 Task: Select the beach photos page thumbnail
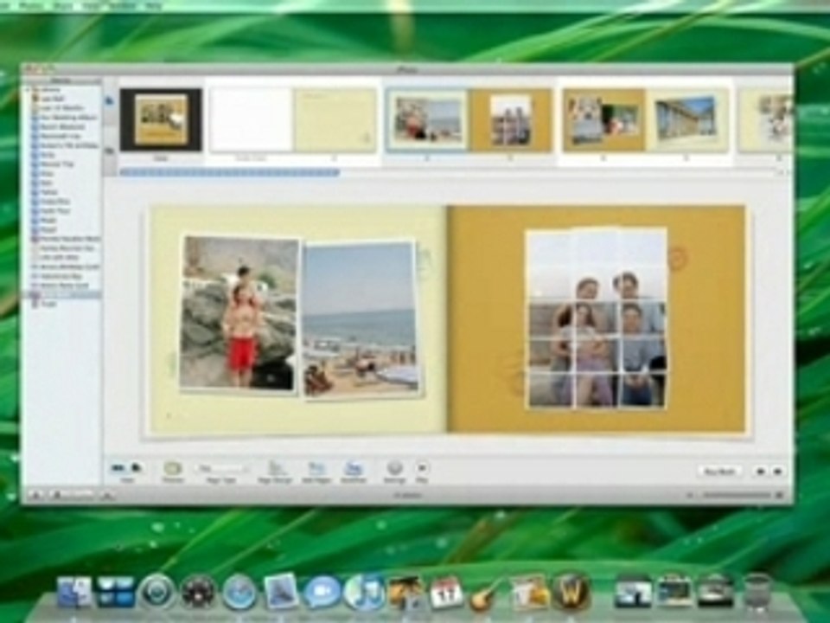pos(428,119)
